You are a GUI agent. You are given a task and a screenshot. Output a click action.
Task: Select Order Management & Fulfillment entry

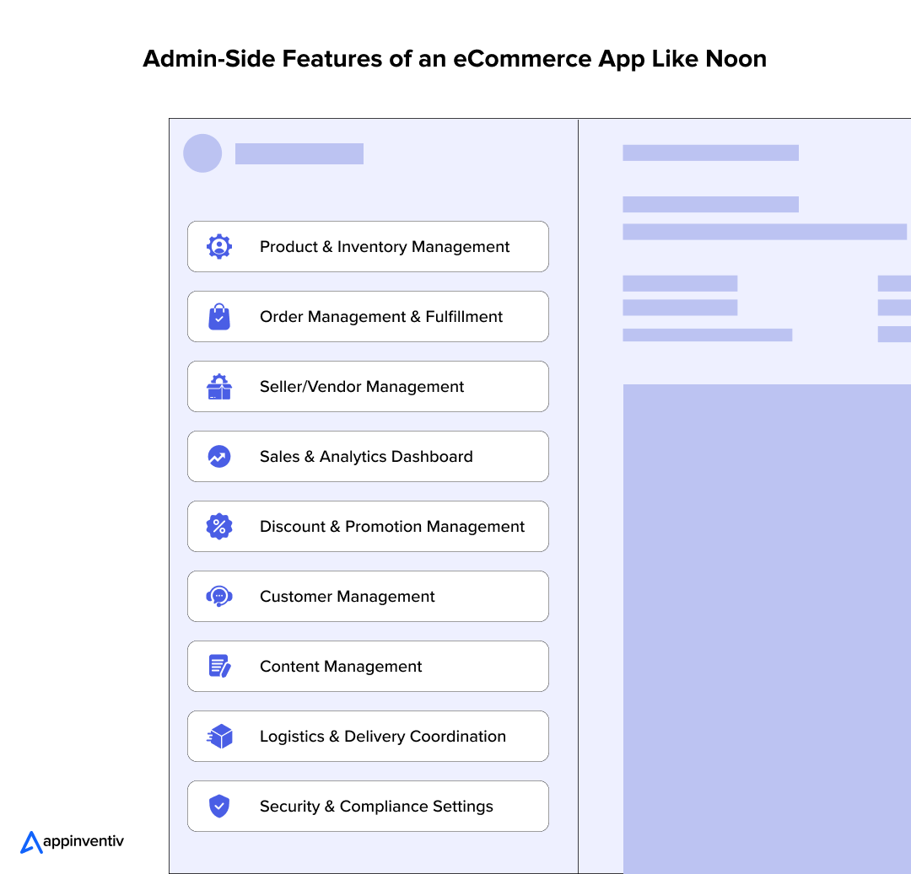pos(368,316)
